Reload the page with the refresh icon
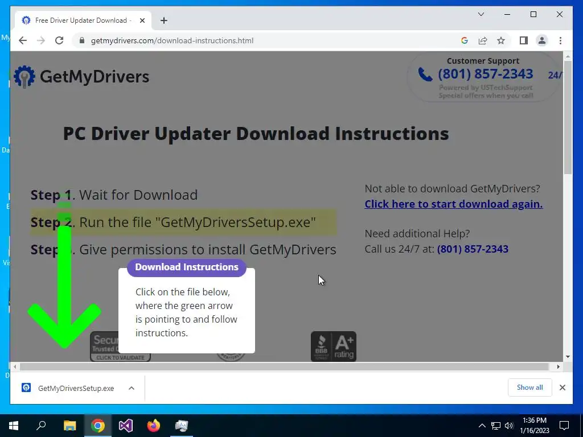The width and height of the screenshot is (583, 437). 59,40
